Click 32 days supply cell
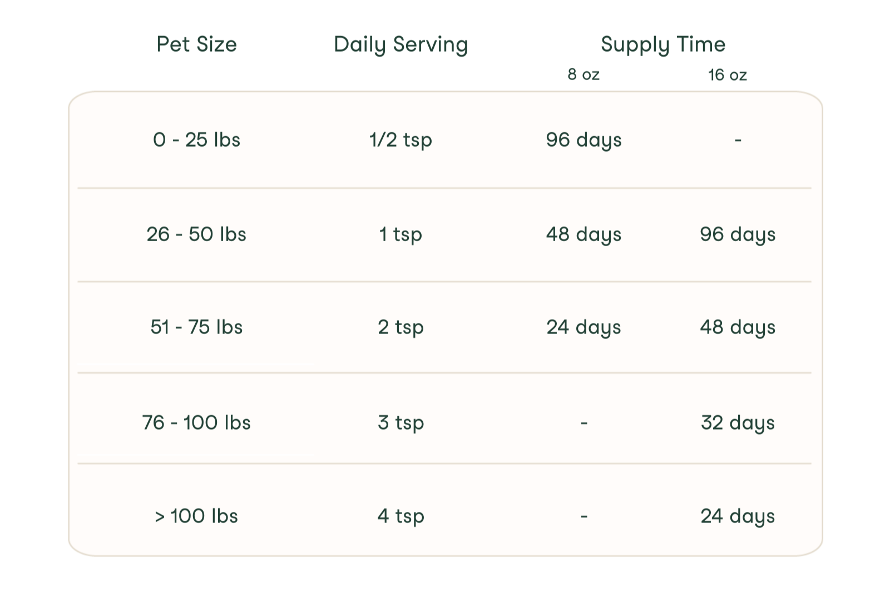 (738, 423)
